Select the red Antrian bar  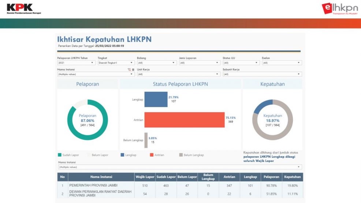185,120
